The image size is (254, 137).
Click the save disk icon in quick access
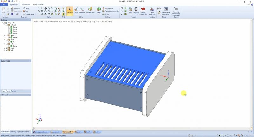[x=9, y=1]
